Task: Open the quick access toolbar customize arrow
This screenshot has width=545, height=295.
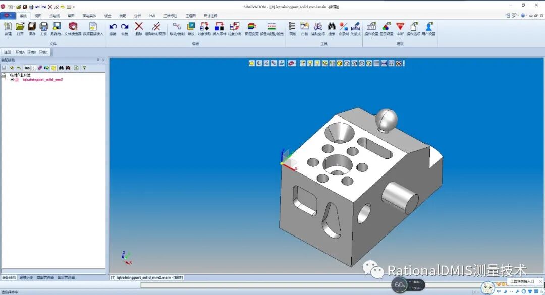Action: click(x=74, y=7)
